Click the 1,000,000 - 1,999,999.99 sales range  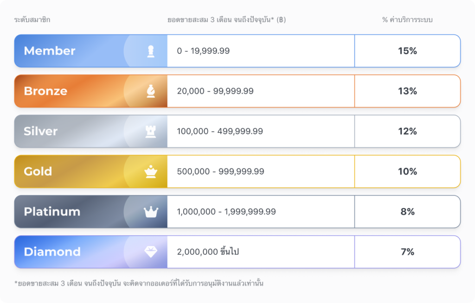pyautogui.click(x=226, y=212)
